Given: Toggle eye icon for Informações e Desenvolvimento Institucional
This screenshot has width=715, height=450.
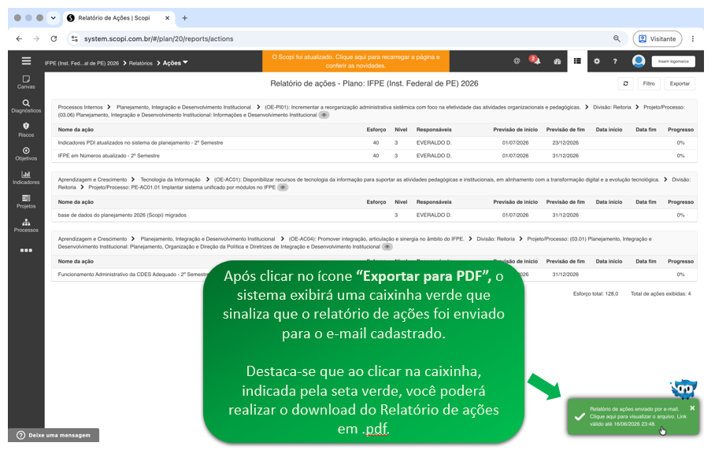Looking at the screenshot, I should click(x=324, y=115).
